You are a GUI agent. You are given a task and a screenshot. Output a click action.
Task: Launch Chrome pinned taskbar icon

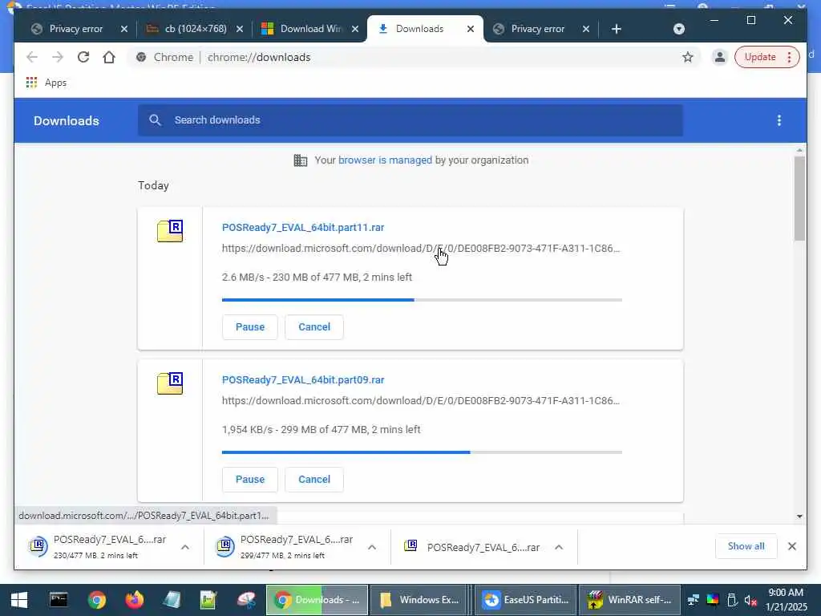coord(96,600)
